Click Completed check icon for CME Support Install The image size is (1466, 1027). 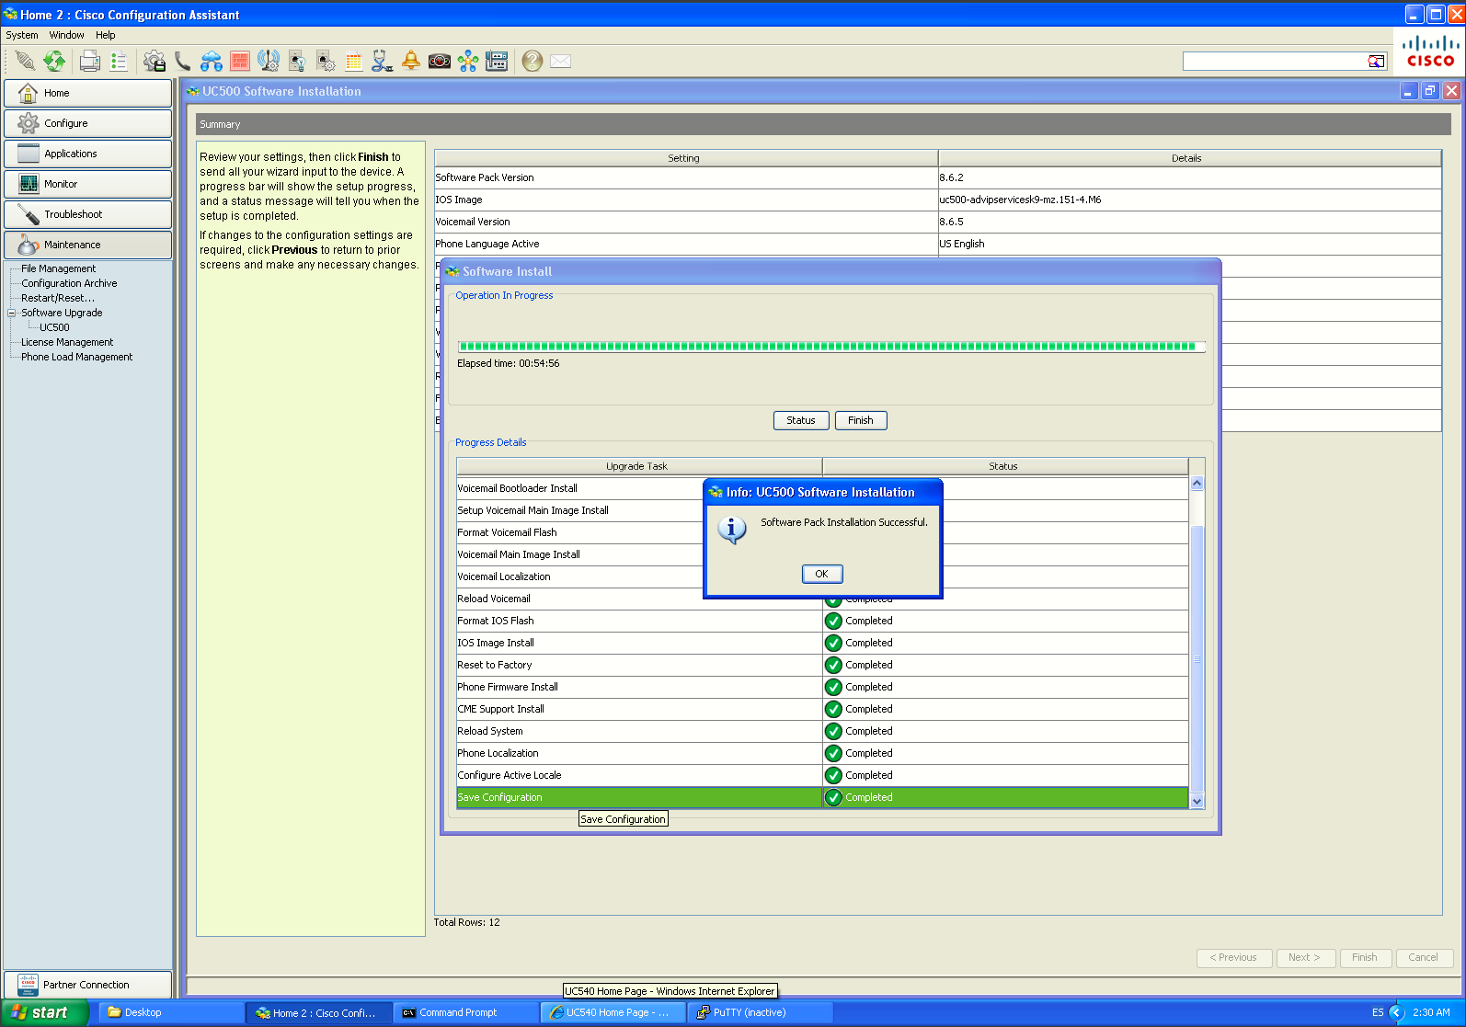(833, 709)
